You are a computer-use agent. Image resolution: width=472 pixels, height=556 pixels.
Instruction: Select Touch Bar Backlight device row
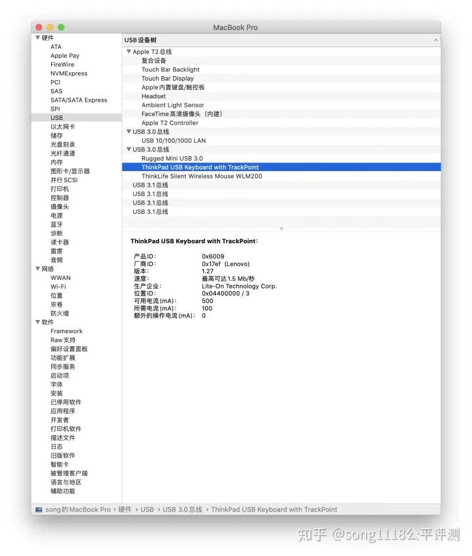point(282,69)
